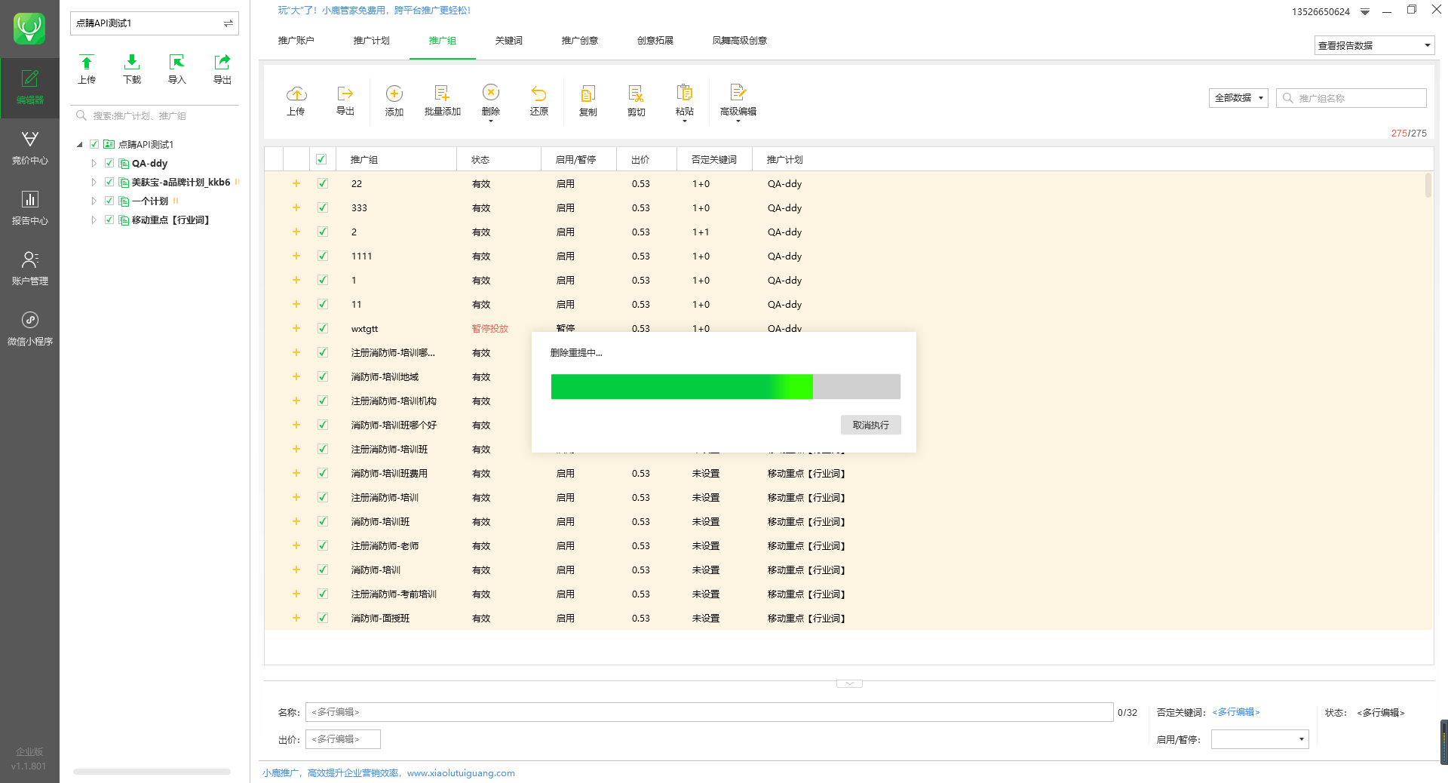This screenshot has width=1448, height=783.
Task: Click the table vertical scrollbar thumb
Action: pyautogui.click(x=1428, y=186)
